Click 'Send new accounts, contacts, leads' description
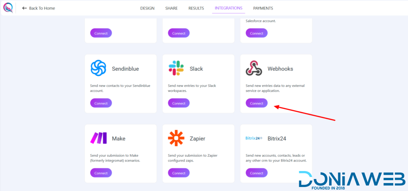This screenshot has height=191, width=408. pyautogui.click(x=276, y=158)
